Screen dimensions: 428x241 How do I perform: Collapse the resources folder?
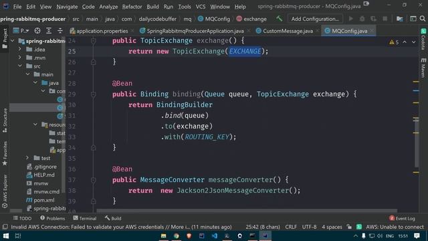(35, 125)
